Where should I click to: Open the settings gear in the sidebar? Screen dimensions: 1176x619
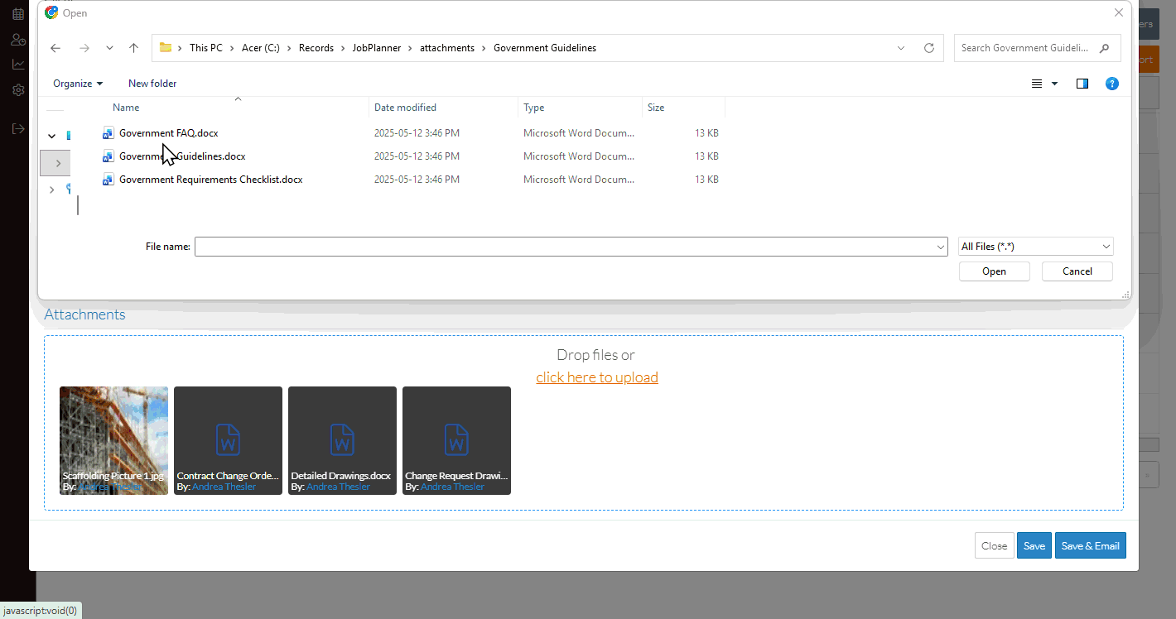click(x=18, y=90)
